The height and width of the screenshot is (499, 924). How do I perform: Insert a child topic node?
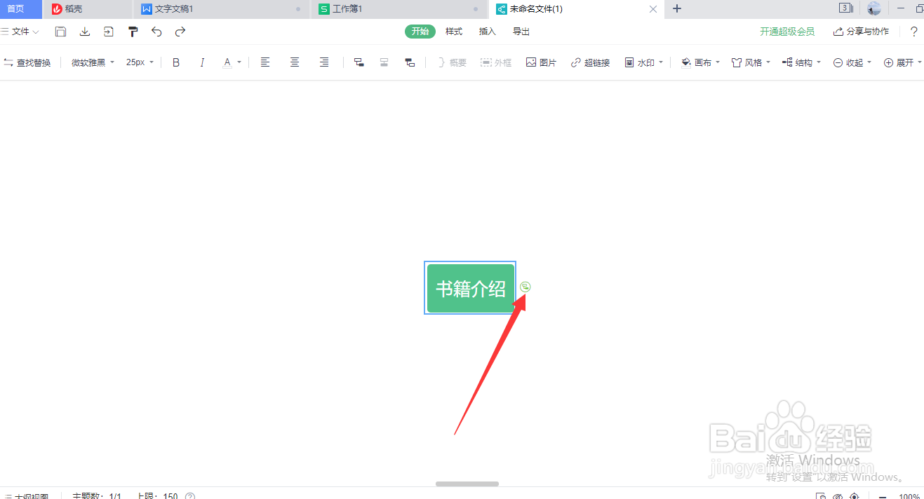(x=359, y=62)
